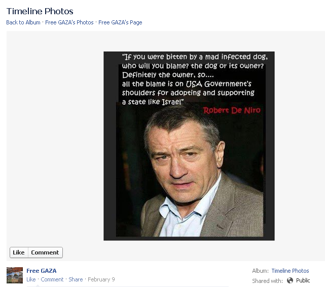Click the small Like link below Free GAZA
This screenshot has height=287, width=325.
point(31,279)
